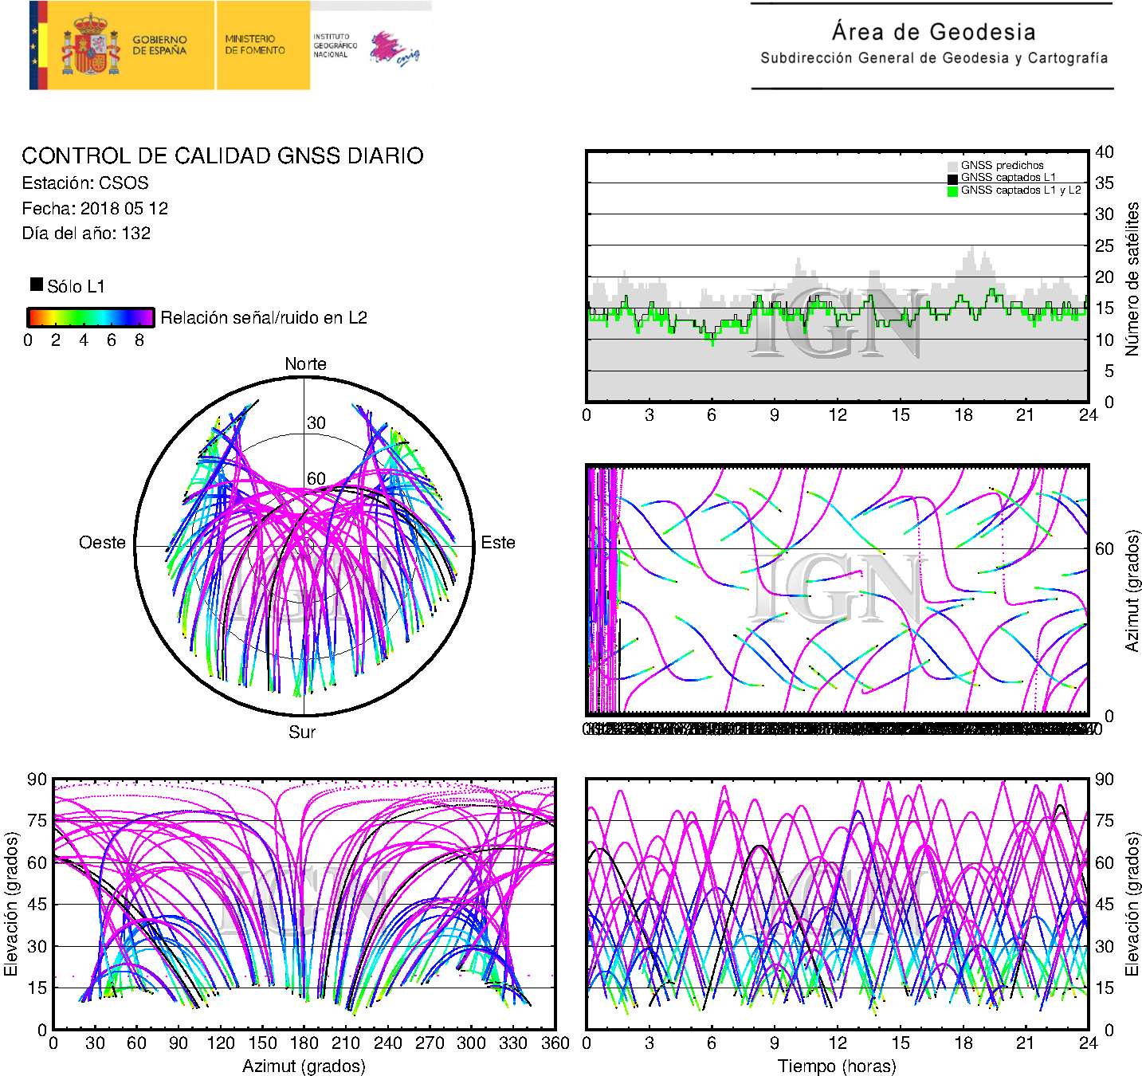Click the Estación: CSOS label

[x=85, y=183]
